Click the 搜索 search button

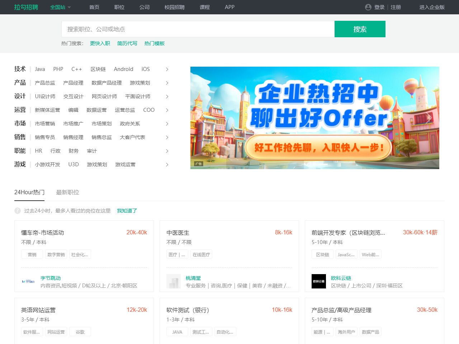(x=360, y=29)
